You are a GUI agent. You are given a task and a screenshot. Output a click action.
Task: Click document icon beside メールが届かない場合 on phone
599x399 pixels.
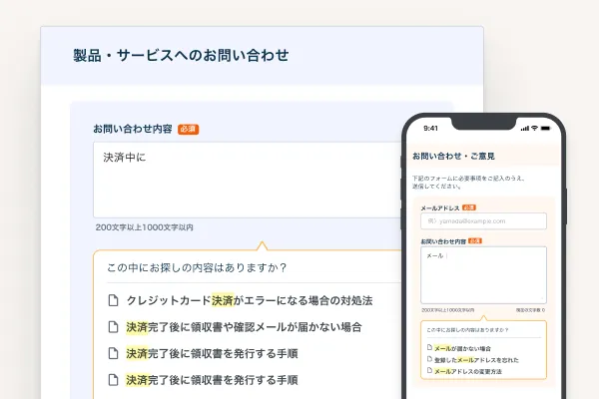click(x=429, y=347)
